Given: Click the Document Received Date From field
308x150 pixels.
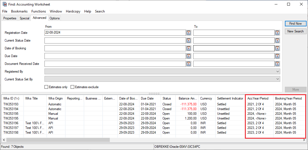Looking at the screenshot, I should pyautogui.click(x=115, y=64).
